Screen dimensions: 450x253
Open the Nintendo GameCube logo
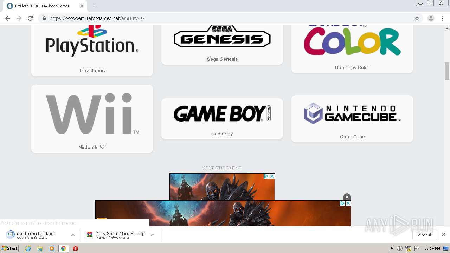(352, 113)
